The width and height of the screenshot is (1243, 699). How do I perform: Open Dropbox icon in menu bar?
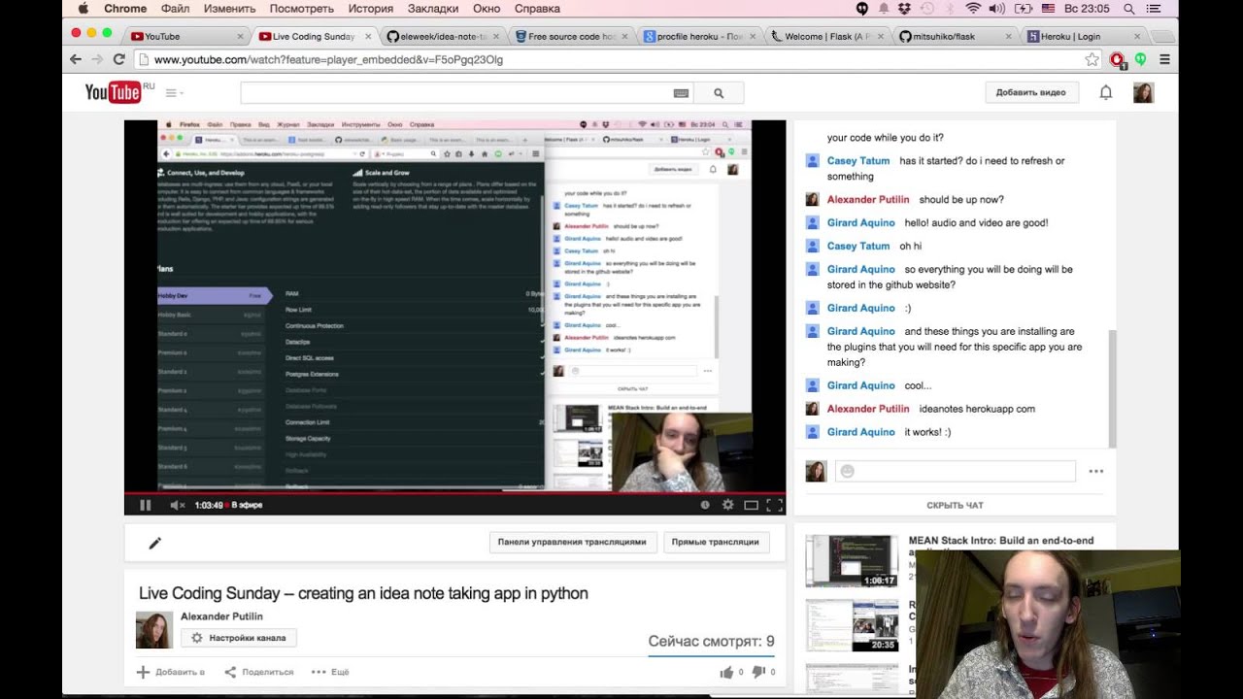point(904,9)
